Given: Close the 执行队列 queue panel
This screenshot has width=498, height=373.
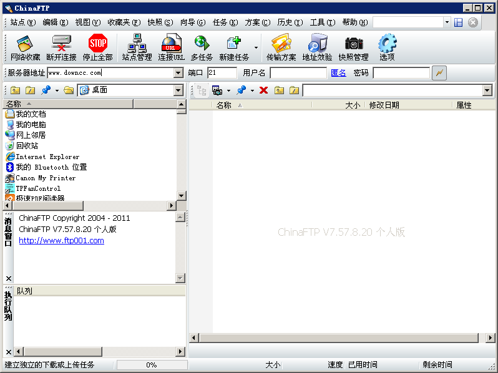Looking at the screenshot, I should coord(9,352).
